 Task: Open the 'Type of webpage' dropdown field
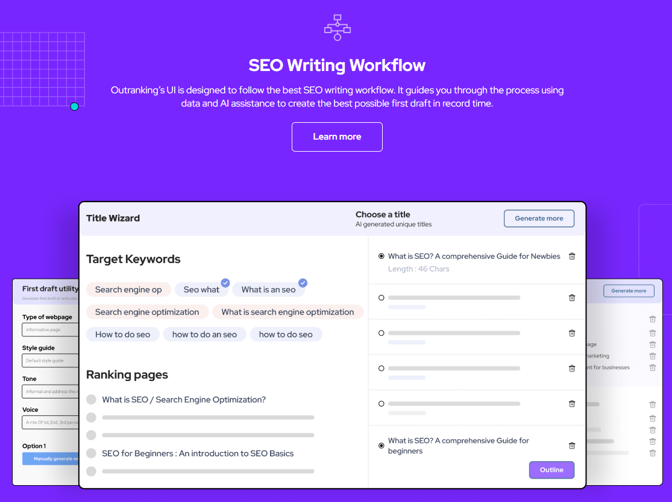pyautogui.click(x=51, y=329)
